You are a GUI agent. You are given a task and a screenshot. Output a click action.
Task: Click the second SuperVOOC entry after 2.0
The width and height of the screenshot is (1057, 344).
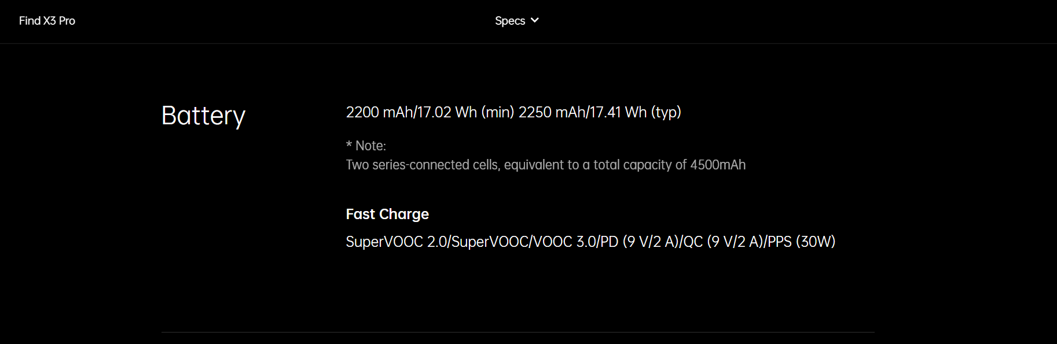pyautogui.click(x=490, y=242)
